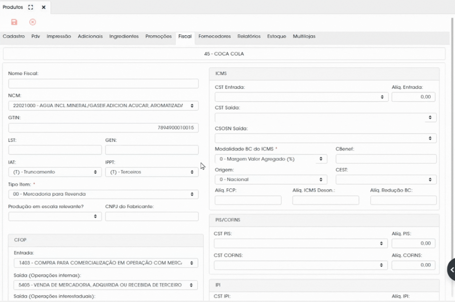Click the LST input field

coord(55,150)
